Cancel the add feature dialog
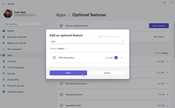This screenshot has width=175, height=108. pyautogui.click(x=107, y=73)
